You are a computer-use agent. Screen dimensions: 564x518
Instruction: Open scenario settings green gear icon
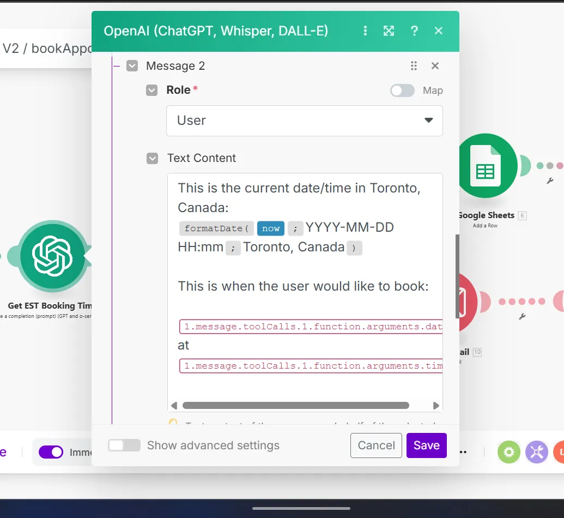[x=509, y=452]
